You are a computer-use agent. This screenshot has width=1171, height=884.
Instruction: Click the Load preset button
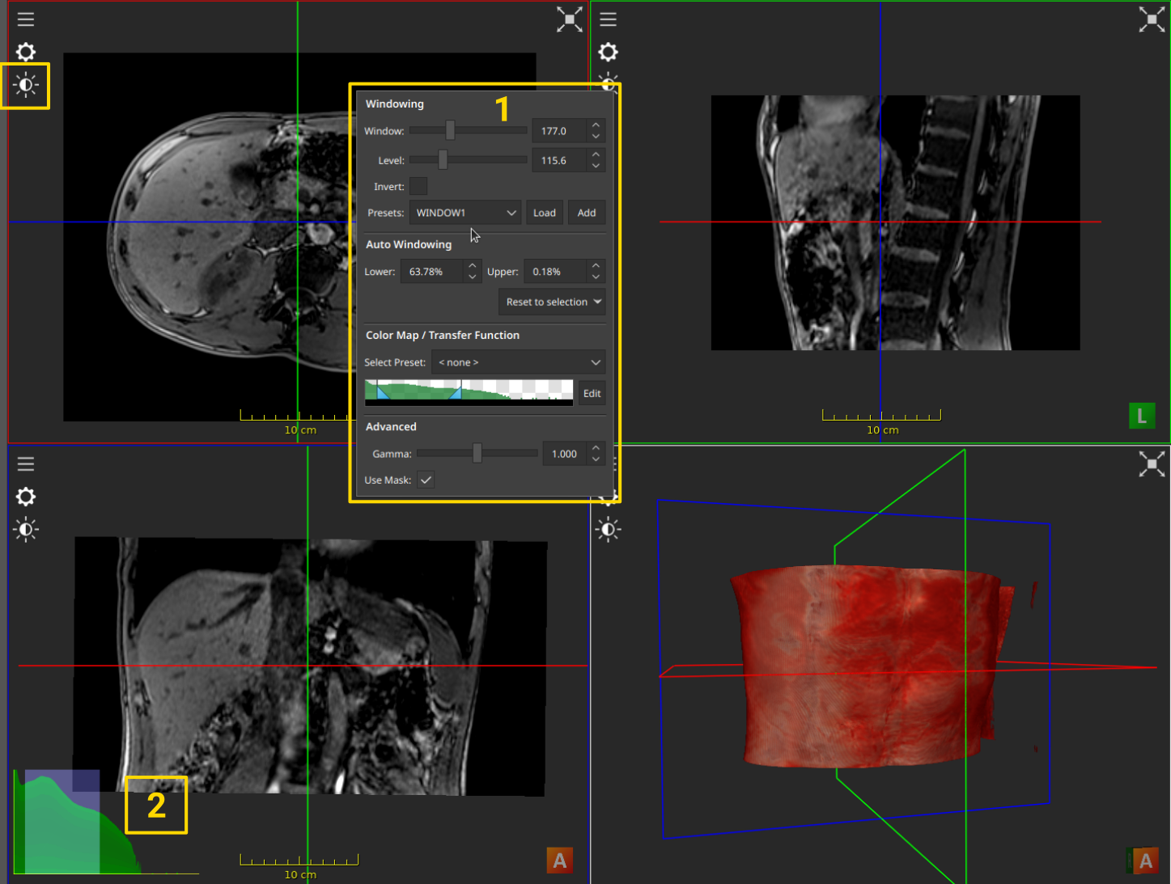[x=544, y=213]
